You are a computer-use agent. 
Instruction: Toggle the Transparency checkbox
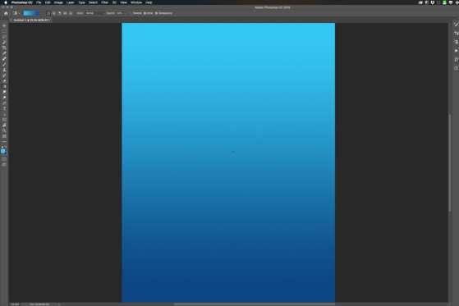pos(163,13)
